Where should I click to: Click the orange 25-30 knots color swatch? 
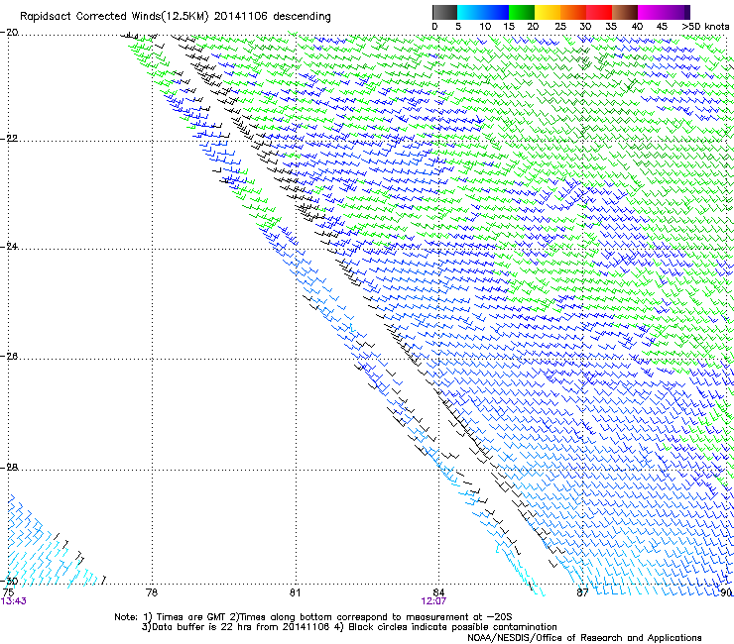pyautogui.click(x=573, y=12)
